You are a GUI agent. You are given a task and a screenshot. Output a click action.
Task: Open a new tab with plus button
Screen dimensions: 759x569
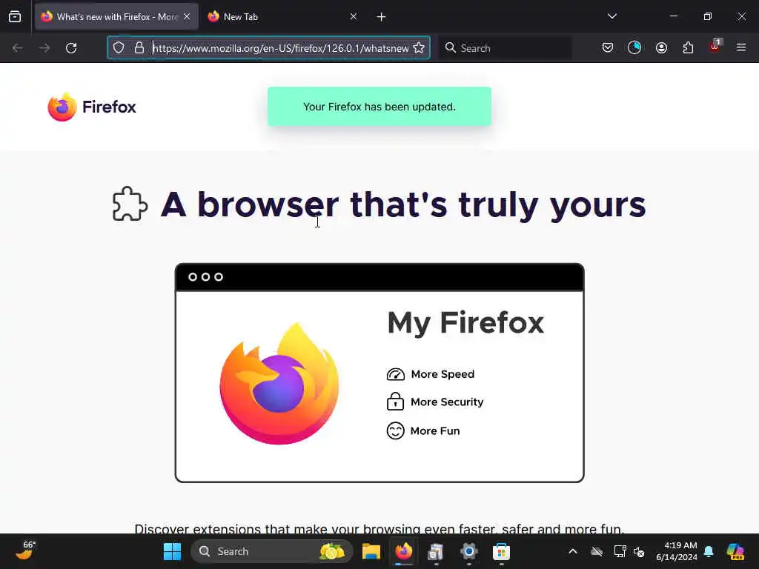[381, 17]
